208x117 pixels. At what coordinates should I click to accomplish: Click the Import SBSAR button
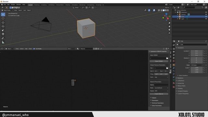click(x=159, y=61)
